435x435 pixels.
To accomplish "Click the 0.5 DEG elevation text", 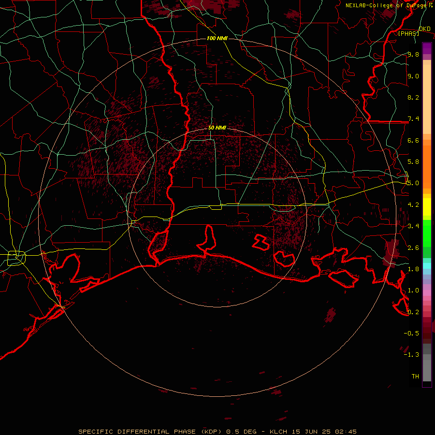I will [241, 432].
